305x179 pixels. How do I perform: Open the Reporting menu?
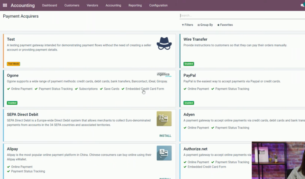click(135, 5)
